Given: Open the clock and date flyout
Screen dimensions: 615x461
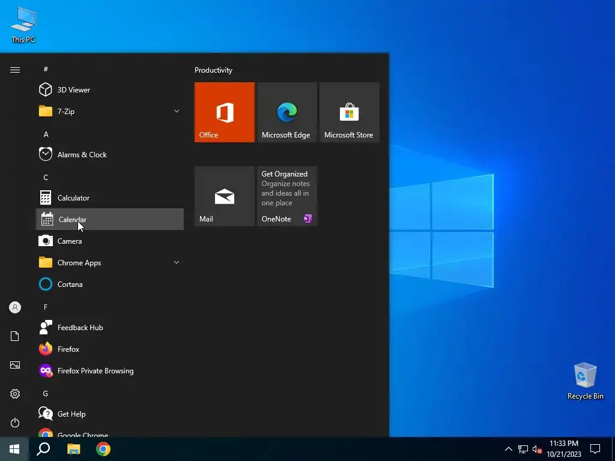Looking at the screenshot, I should (564, 449).
